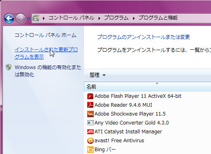Select ATI Catalyst Install Manager entry

coord(128,132)
